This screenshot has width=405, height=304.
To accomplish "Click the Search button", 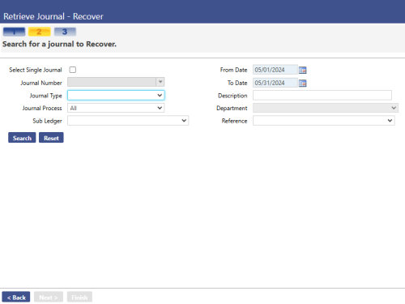I will click(22, 138).
